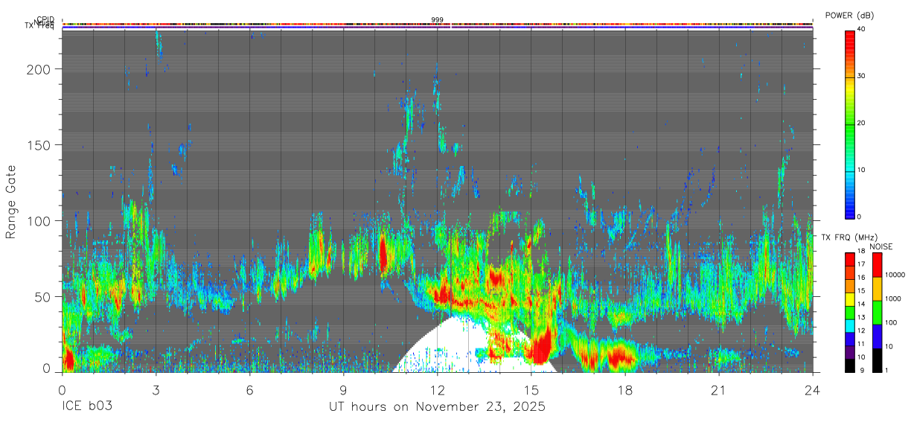914x422 pixels.
Task: Select green segment of NOISE bar
Action: 877,313
